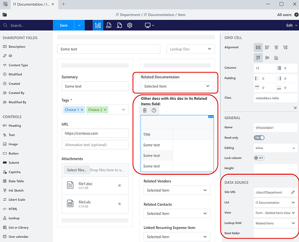The image size is (299, 242).
Task: Click the Class input field
Action: tap(275, 98)
